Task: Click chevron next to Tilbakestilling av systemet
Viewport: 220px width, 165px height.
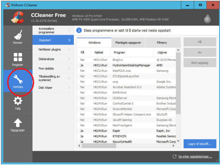Action: point(69,78)
